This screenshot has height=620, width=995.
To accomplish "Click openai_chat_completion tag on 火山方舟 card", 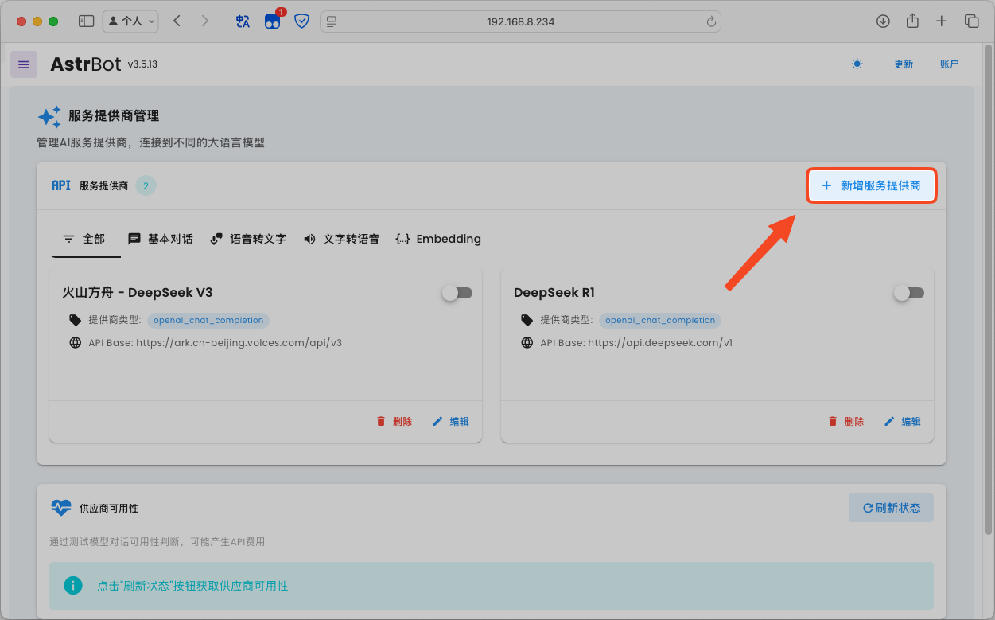I will point(208,320).
